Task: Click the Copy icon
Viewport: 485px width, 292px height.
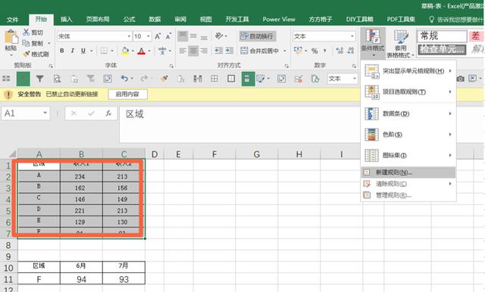Action: [27, 43]
